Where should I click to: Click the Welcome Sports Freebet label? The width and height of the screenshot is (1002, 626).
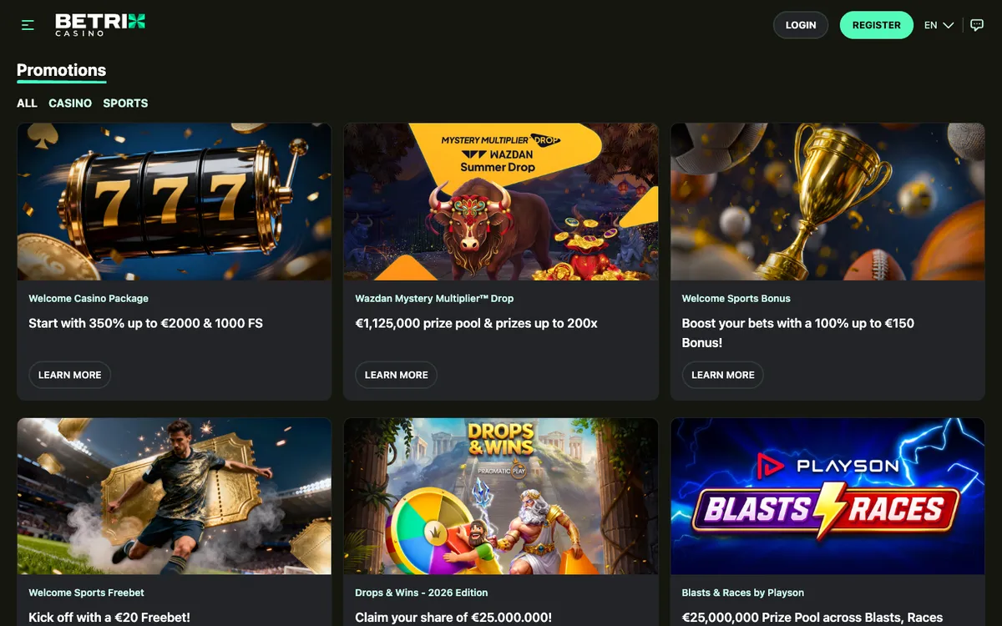[x=86, y=593]
